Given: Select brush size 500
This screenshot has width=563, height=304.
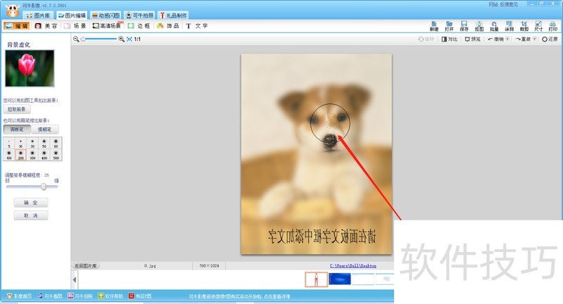Looking at the screenshot, I should (x=56, y=155).
